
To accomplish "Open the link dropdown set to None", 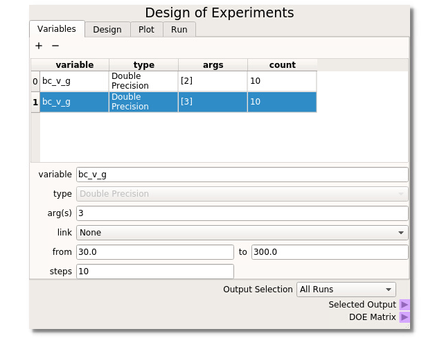I will tap(242, 233).
